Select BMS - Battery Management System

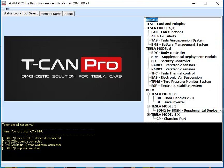click(x=180, y=44)
